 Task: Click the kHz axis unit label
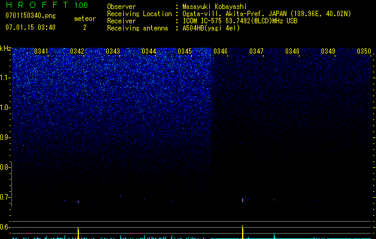5,48
